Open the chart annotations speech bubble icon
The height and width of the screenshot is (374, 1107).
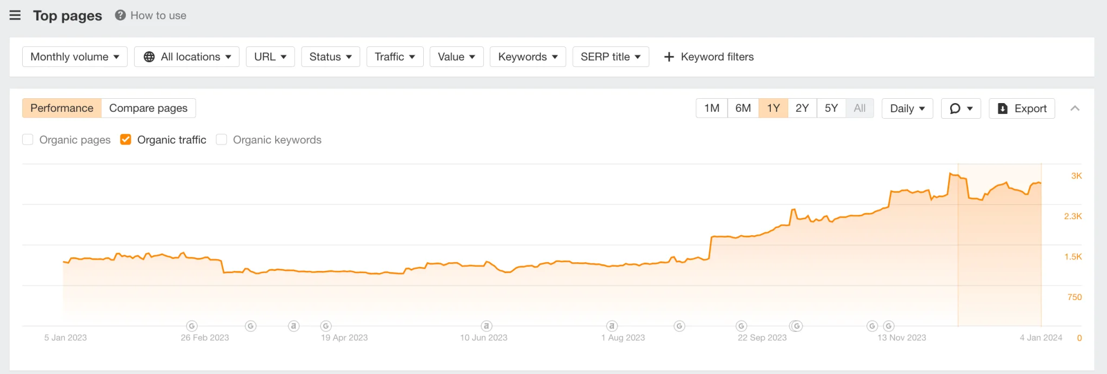pos(955,108)
